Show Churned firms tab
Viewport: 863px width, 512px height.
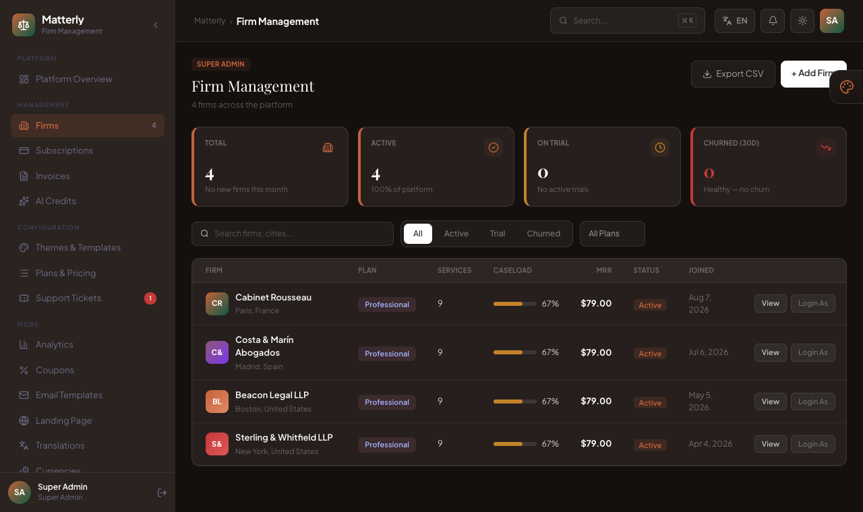(x=543, y=234)
